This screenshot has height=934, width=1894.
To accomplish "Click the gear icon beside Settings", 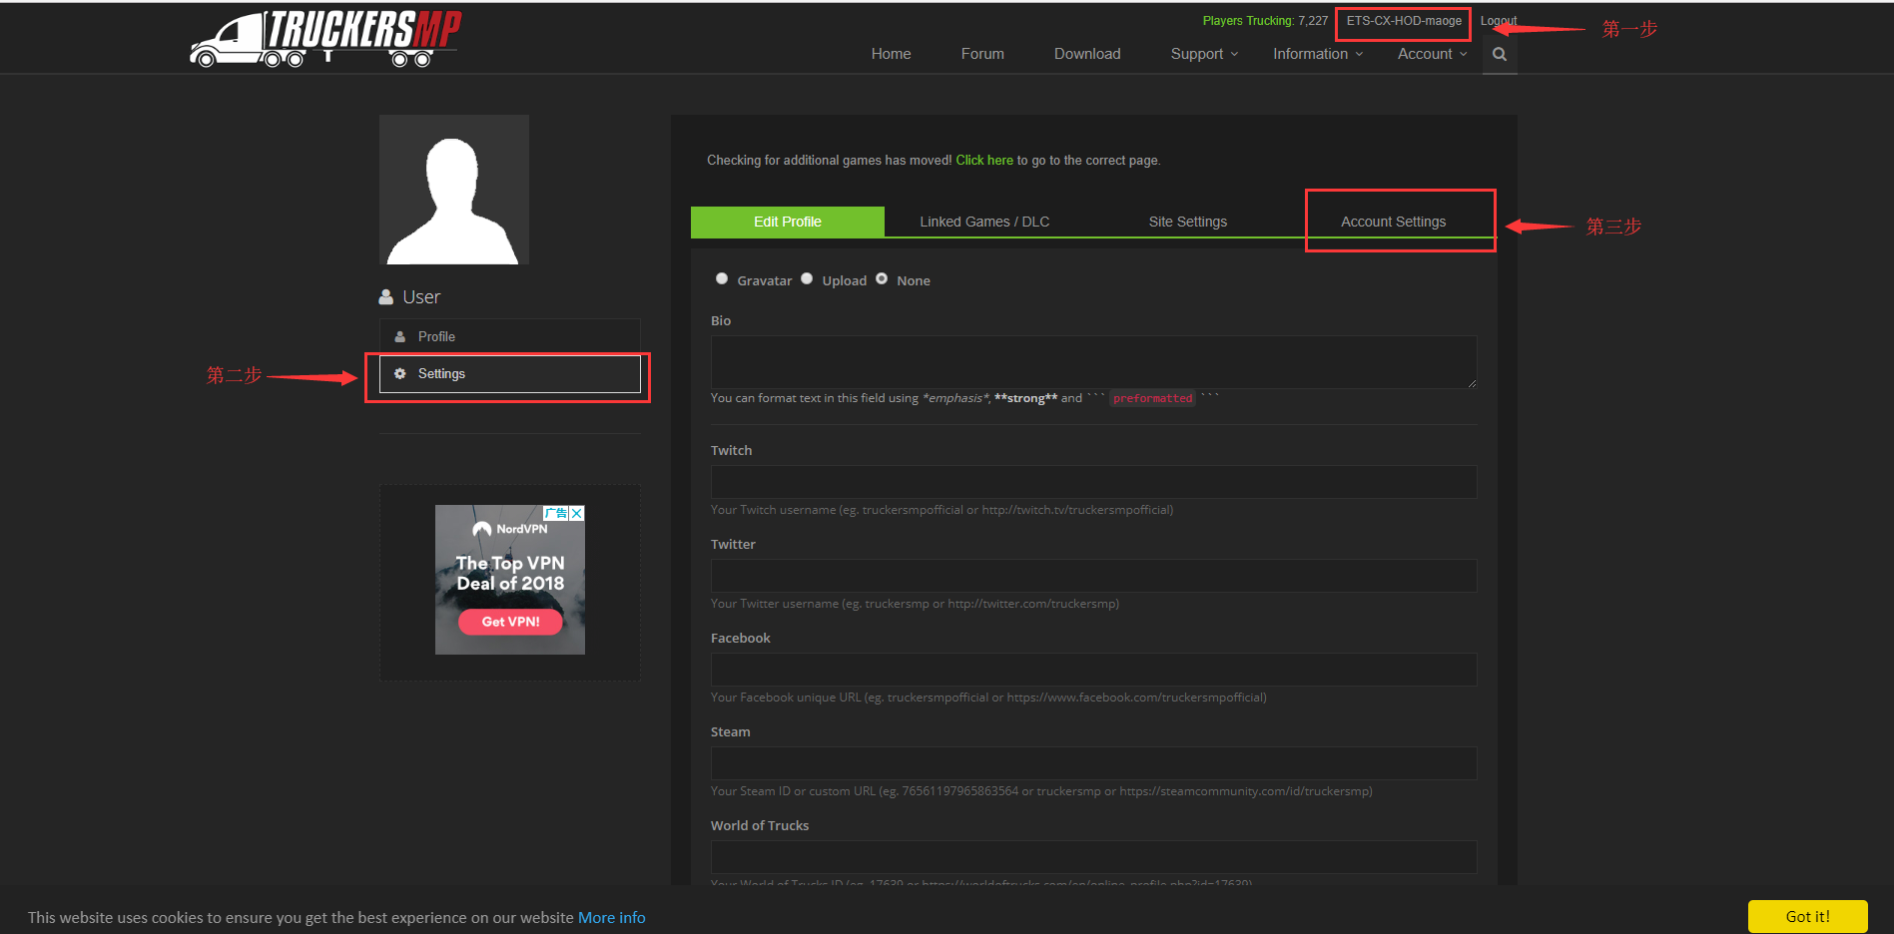I will point(400,373).
